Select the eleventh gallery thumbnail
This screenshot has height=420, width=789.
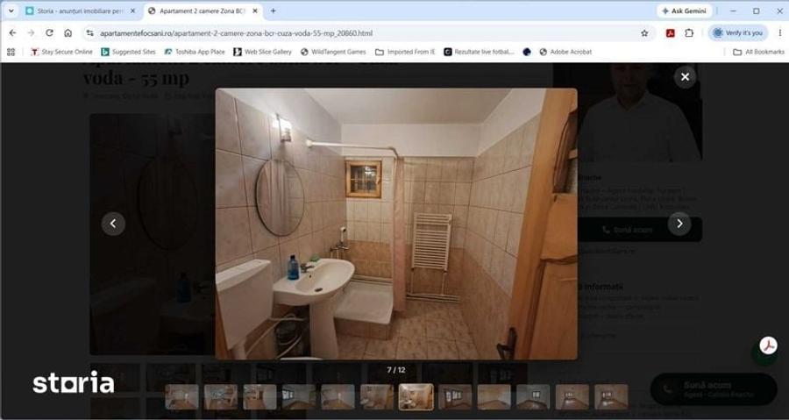572,397
